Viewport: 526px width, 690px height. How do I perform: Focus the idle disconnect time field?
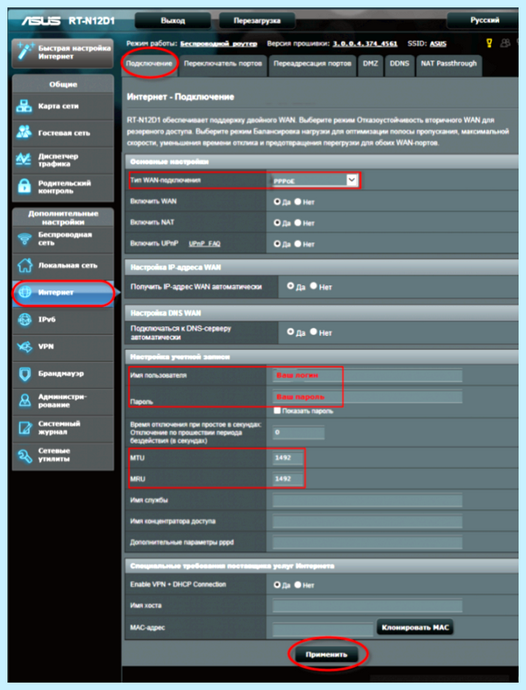(298, 432)
